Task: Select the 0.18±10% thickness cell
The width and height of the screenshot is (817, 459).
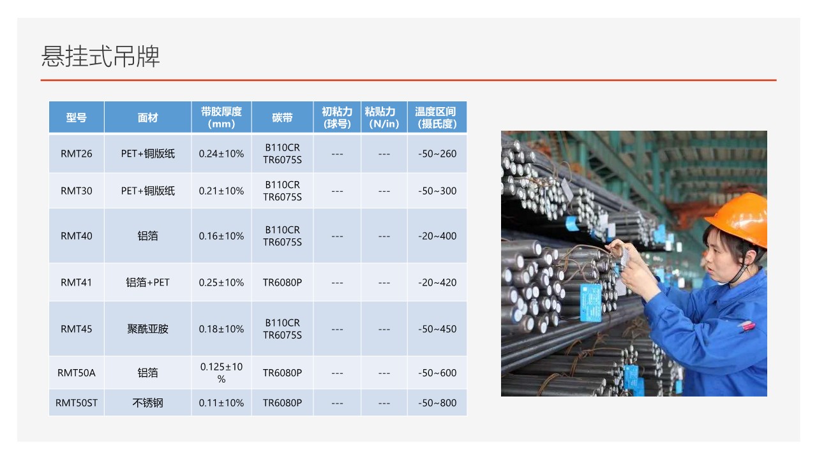Action: tap(221, 329)
